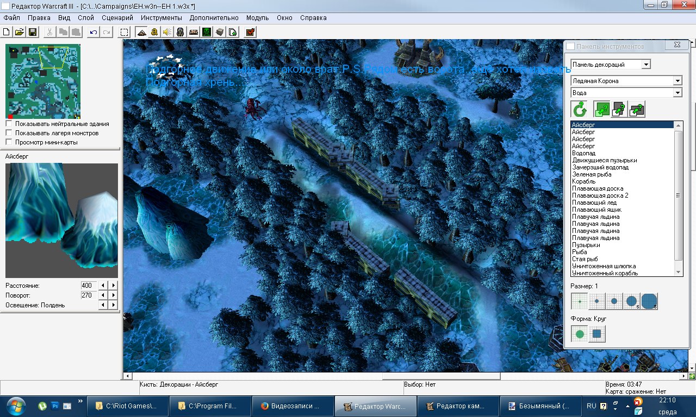Create a new map with the toolbar icon
The height and width of the screenshot is (417, 696).
7,32
